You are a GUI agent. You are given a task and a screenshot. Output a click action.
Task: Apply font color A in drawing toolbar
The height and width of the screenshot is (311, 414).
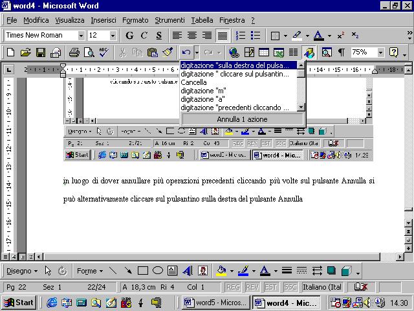(265, 271)
